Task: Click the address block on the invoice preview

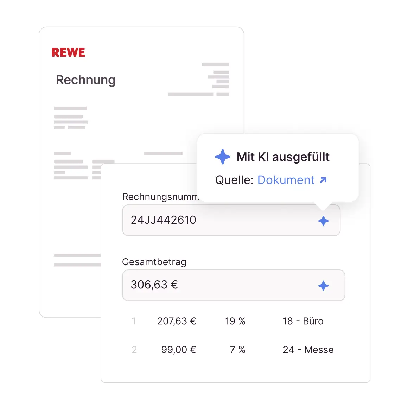Action: (x=71, y=118)
